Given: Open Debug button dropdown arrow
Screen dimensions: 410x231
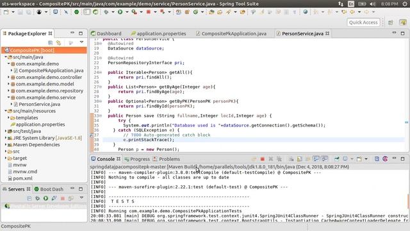Looking at the screenshot, I should coord(113,12).
